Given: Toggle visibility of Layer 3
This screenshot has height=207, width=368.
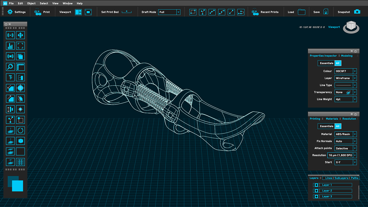Looking at the screenshot, I should [316, 197].
